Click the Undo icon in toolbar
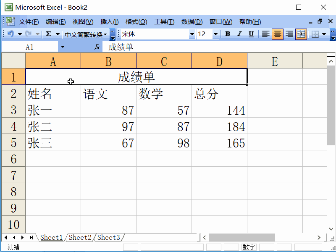This screenshot has width=336, height=252. 11,34
